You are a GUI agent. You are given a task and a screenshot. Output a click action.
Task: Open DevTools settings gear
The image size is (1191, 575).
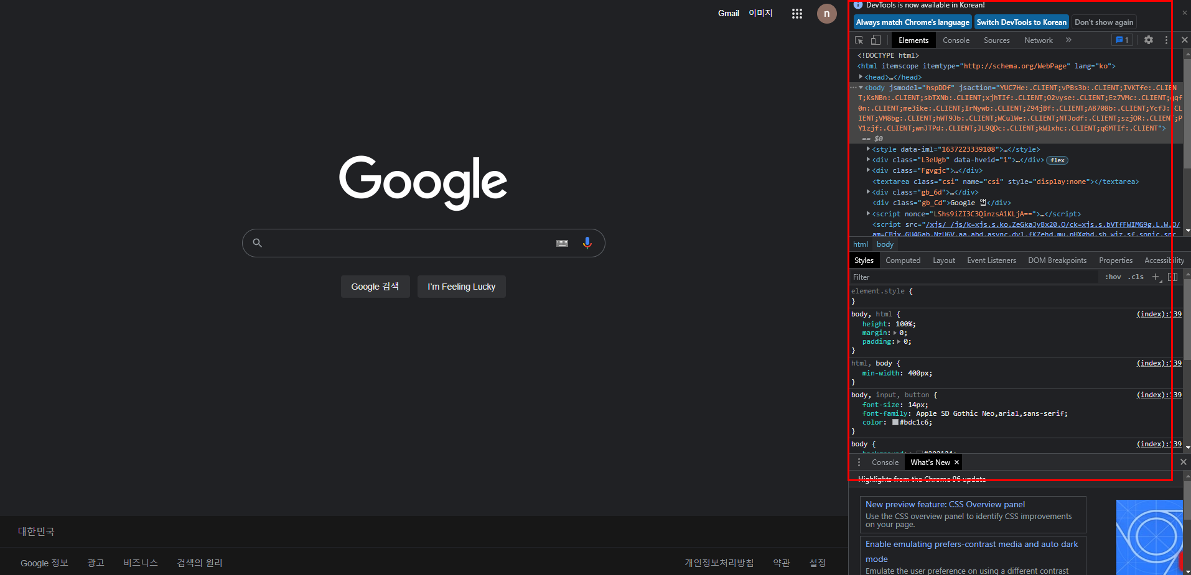(x=1149, y=40)
